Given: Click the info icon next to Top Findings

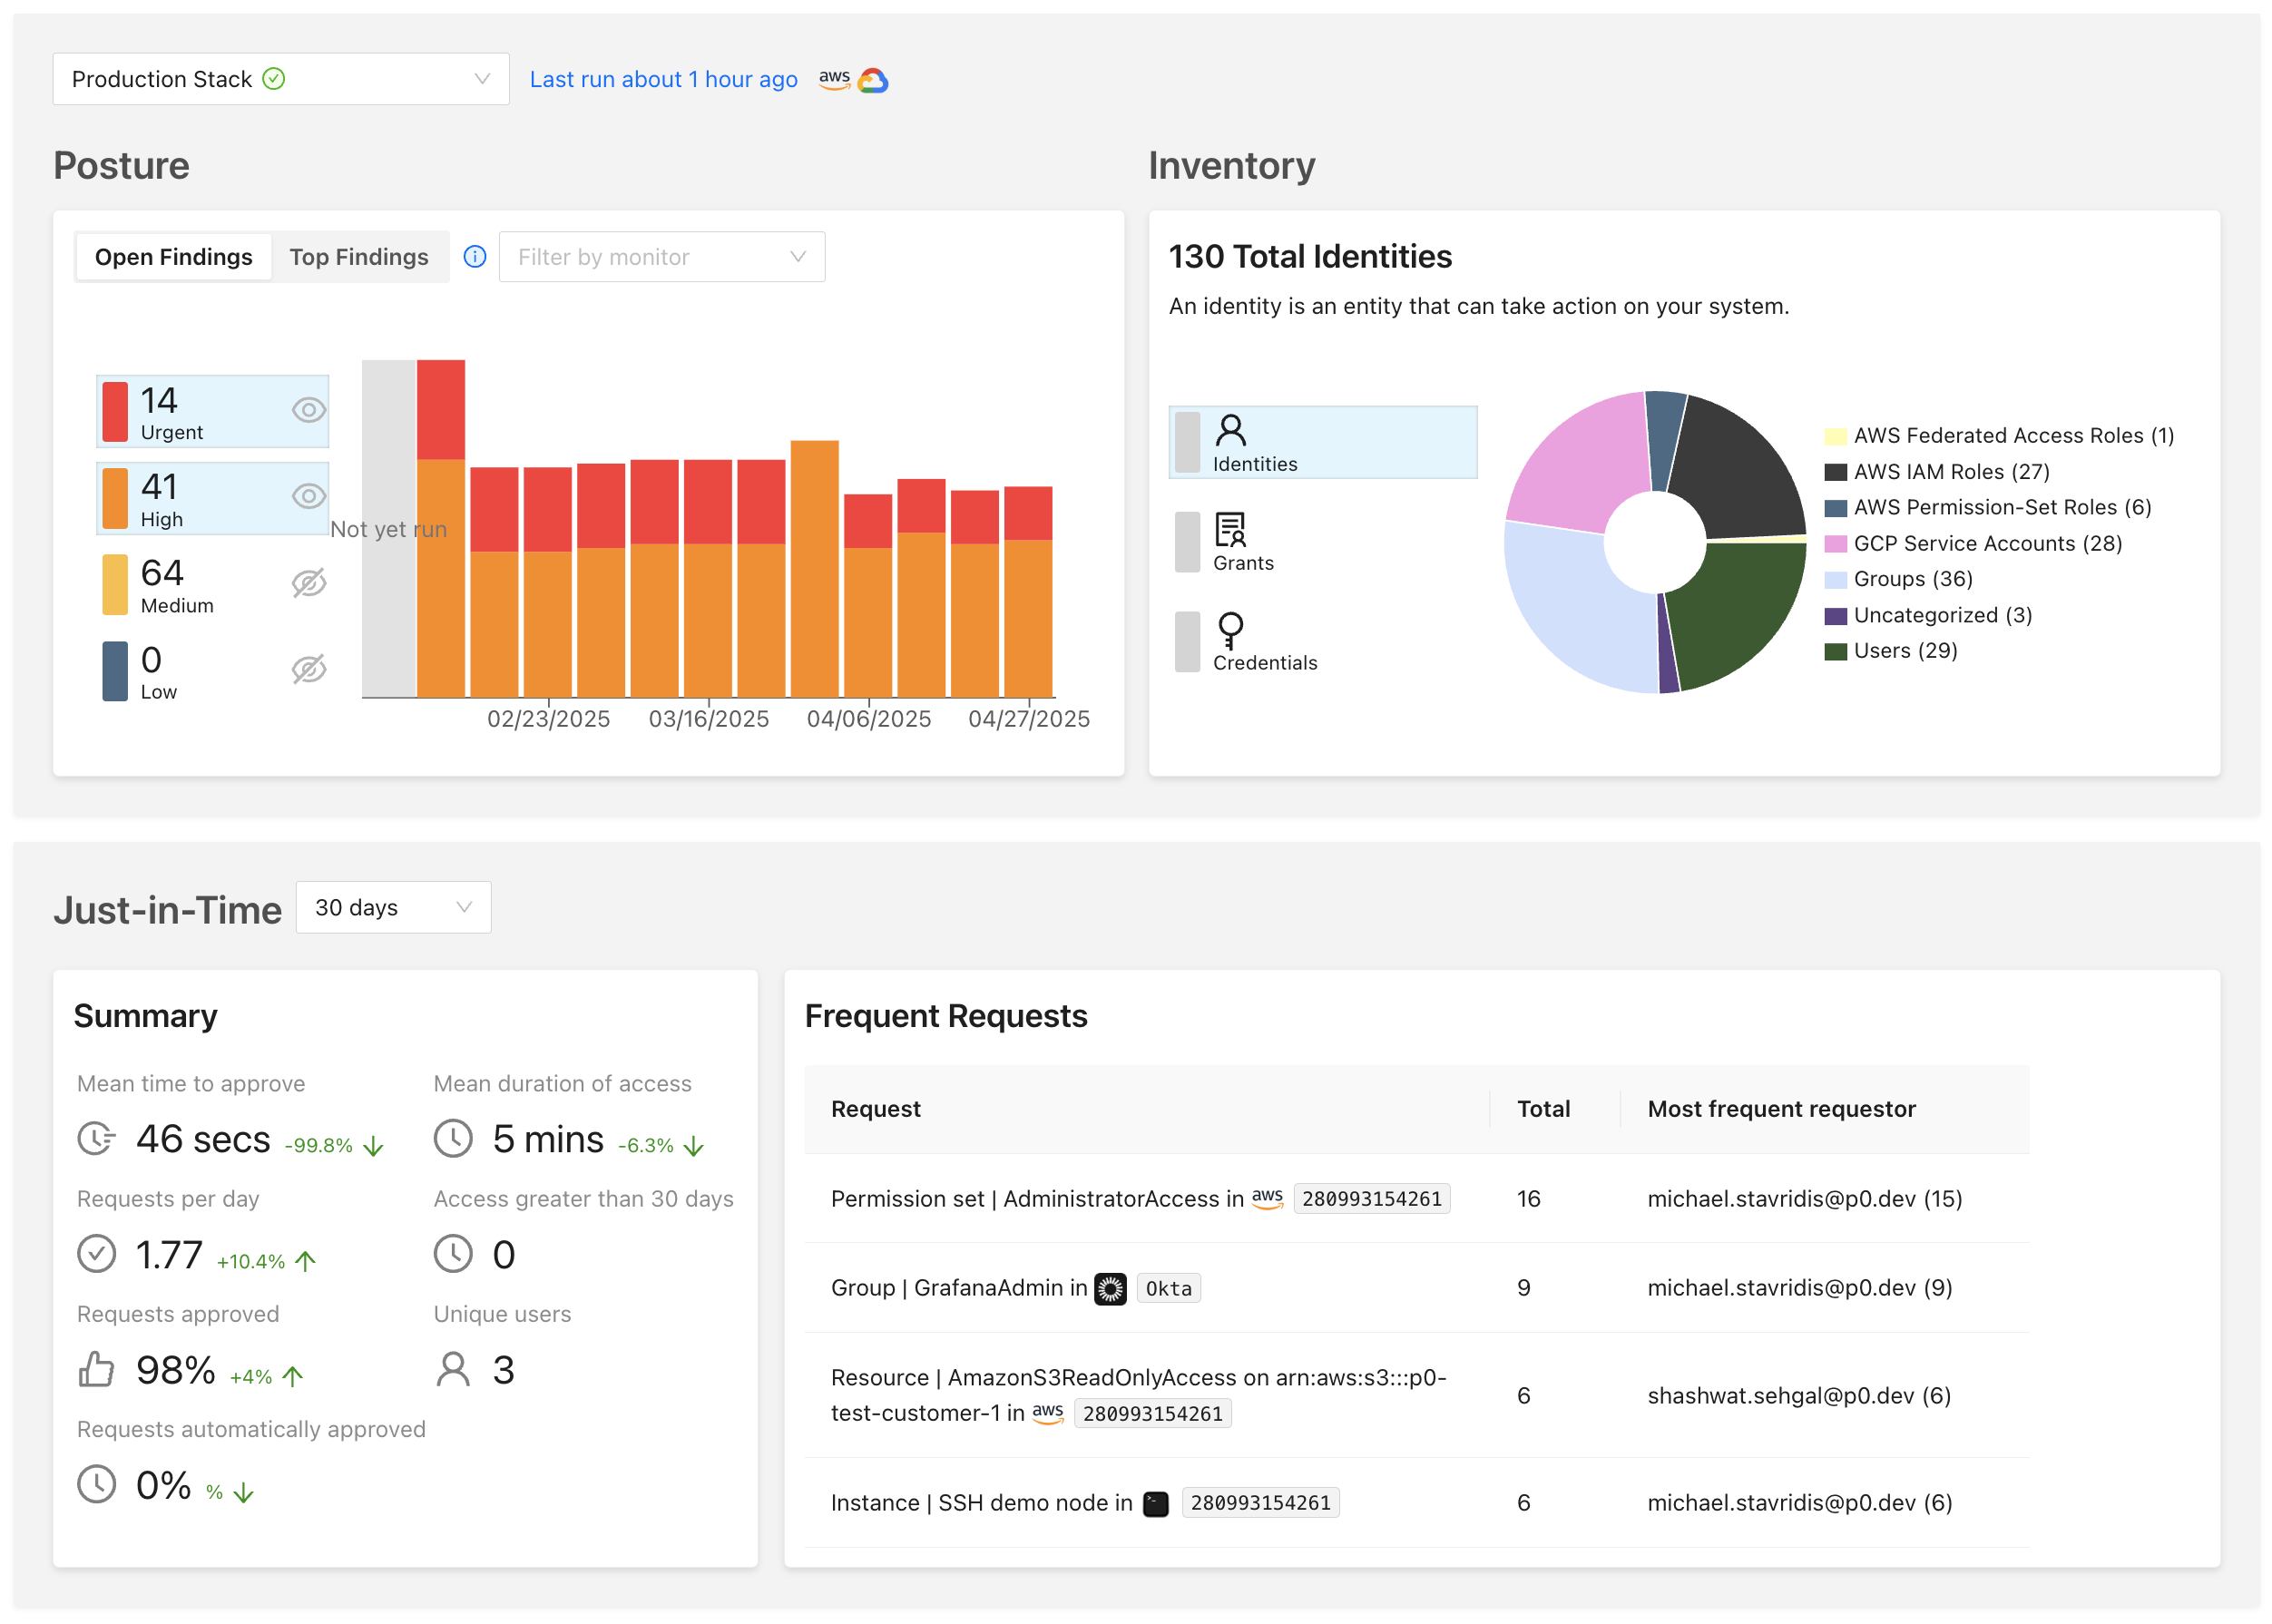Looking at the screenshot, I should 474,256.
